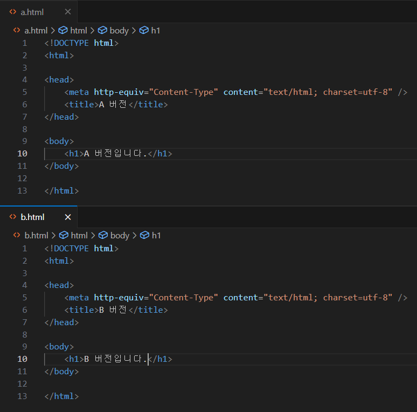Click the a.html file icon in top tab
The width and height of the screenshot is (417, 412).
13,12
